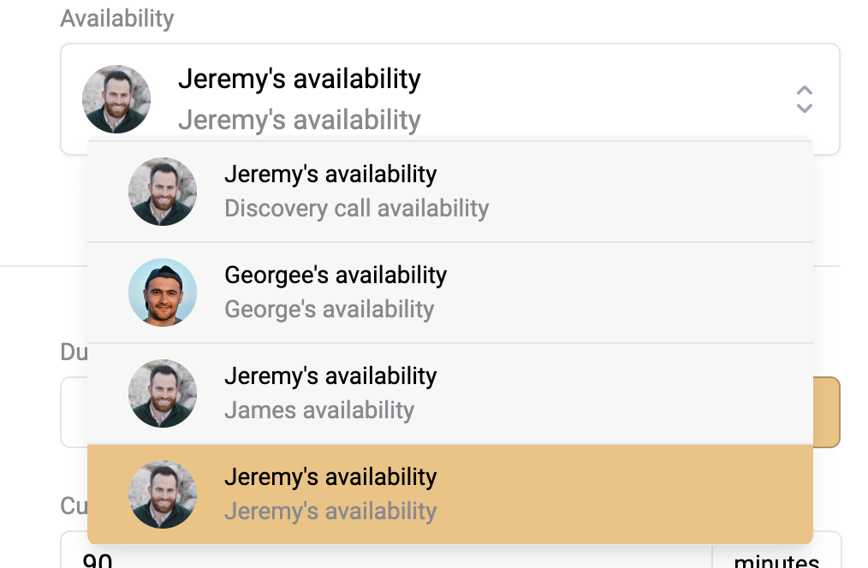Viewport: 868px width, 568px height.
Task: Choose George's availability from the list
Action: point(450,293)
